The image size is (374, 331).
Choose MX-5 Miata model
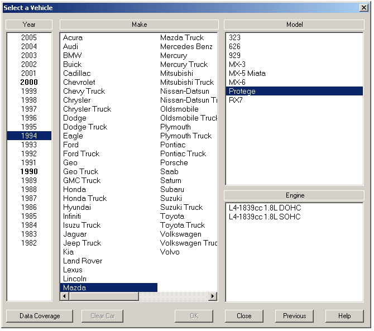coord(294,73)
